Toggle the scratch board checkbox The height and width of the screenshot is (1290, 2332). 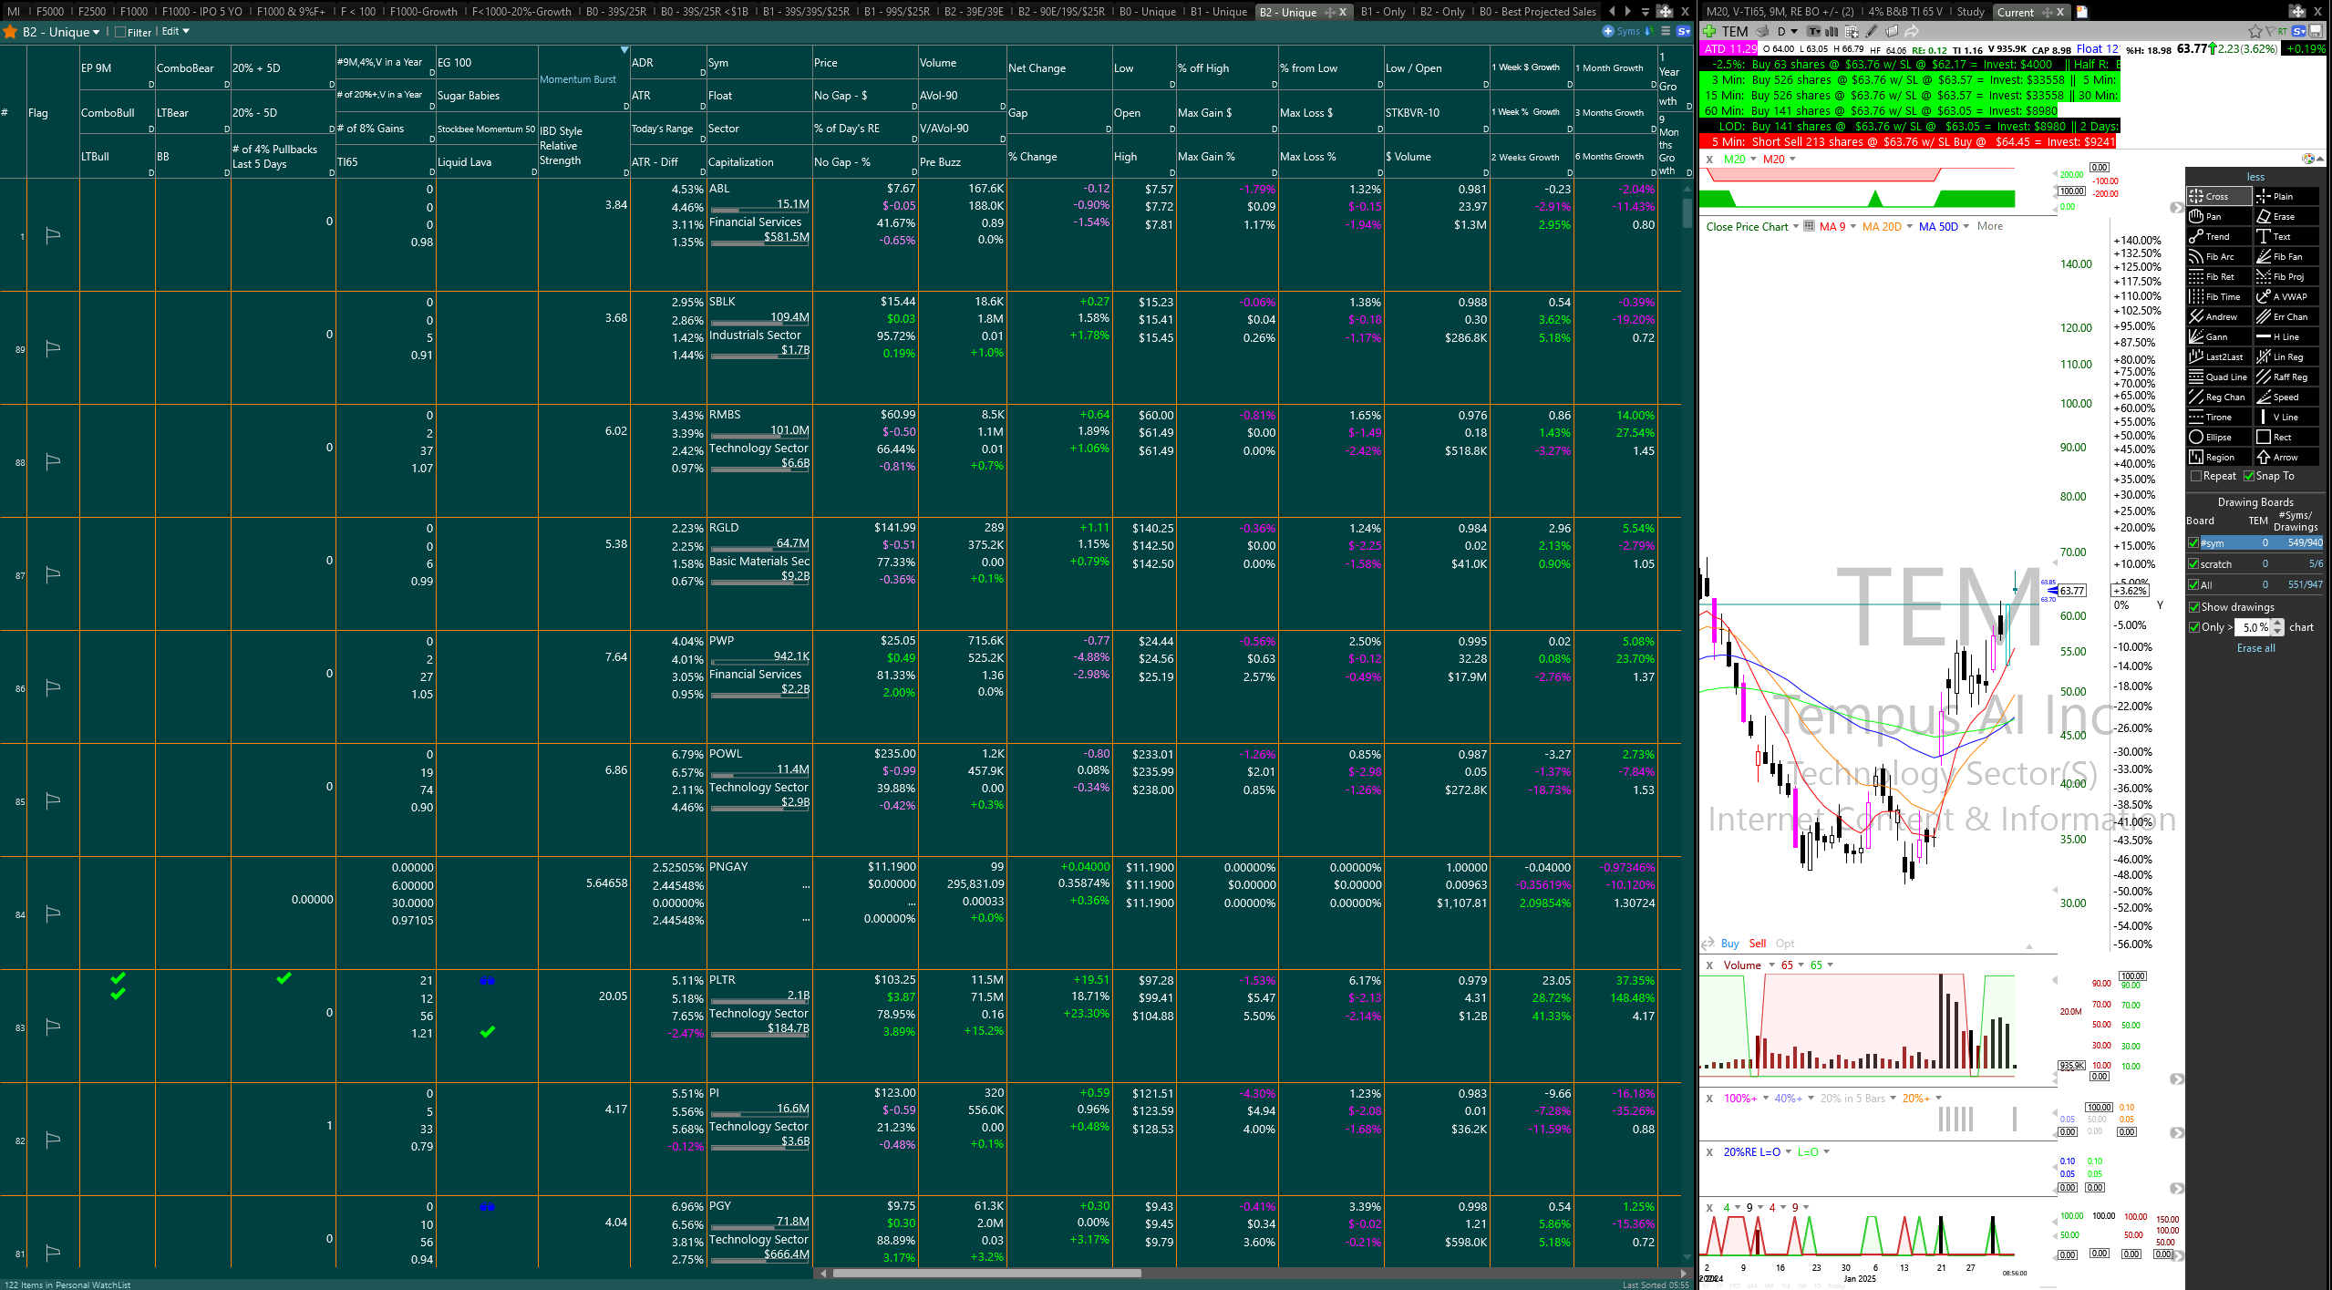coord(2193,563)
